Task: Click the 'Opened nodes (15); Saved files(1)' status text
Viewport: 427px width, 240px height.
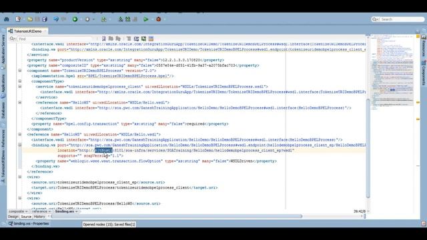Action: (109, 224)
